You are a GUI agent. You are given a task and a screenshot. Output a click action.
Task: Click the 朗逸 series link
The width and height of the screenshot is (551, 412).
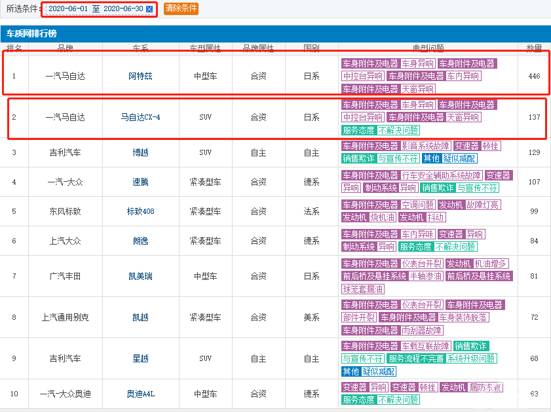coord(140,241)
